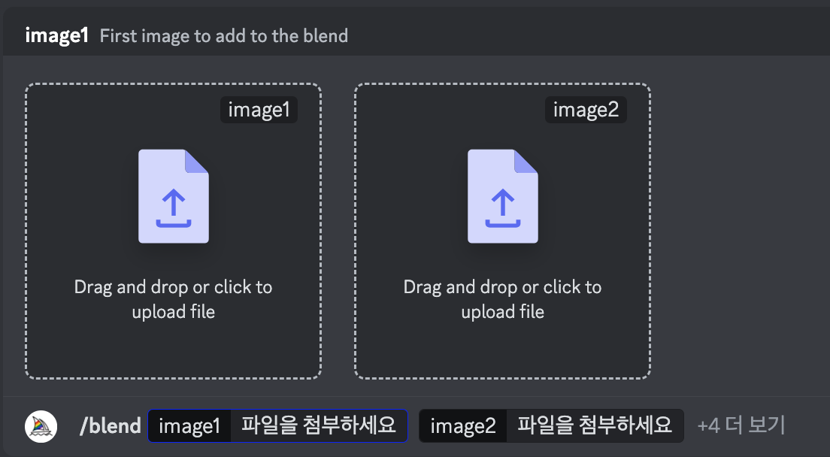Click the /blend command label
Image resolution: width=830 pixels, height=457 pixels.
click(111, 425)
